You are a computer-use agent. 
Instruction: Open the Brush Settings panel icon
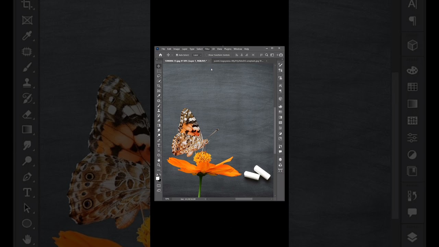(x=280, y=70)
